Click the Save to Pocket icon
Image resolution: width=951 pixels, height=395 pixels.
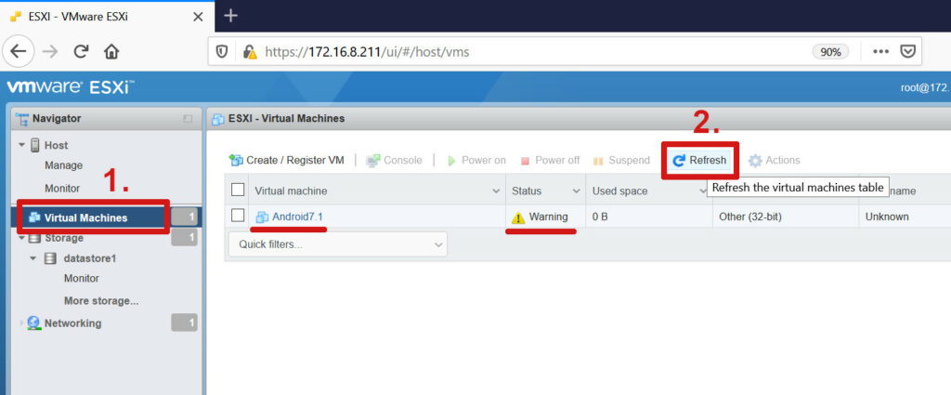pyautogui.click(x=907, y=52)
